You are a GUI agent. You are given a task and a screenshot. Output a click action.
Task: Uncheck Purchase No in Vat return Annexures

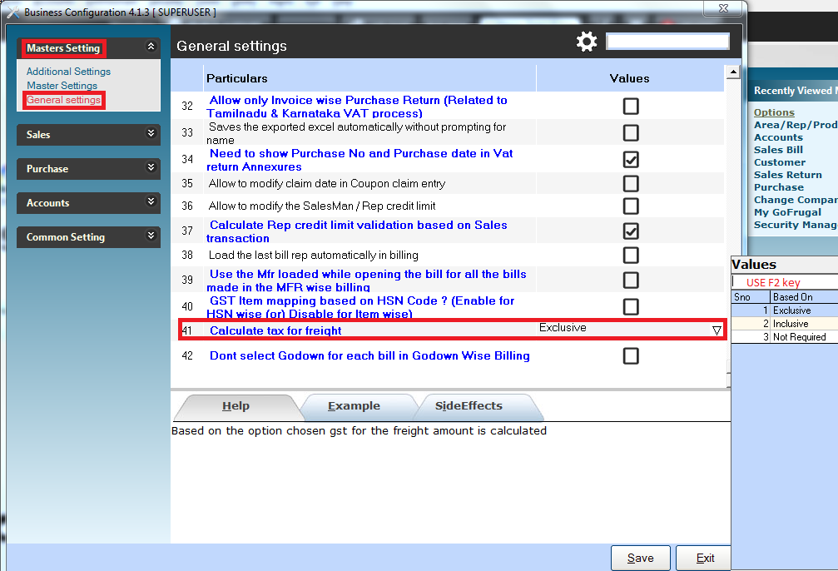[631, 159]
